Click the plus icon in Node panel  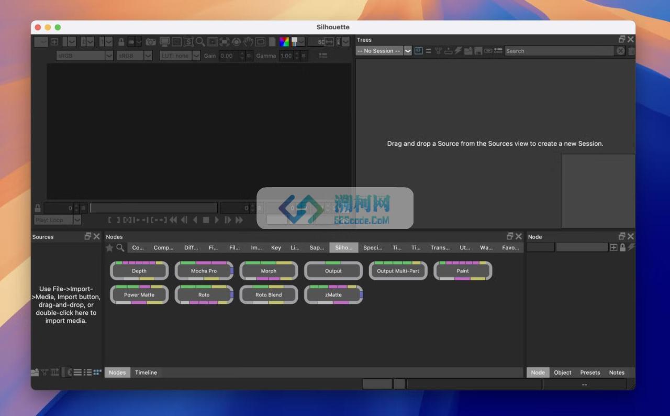tap(613, 247)
